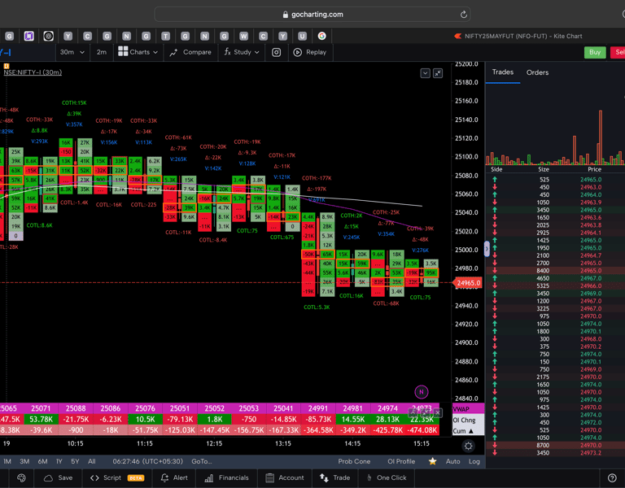Click the Side column header in trades
Image resolution: width=625 pixels, height=488 pixels.
point(496,169)
